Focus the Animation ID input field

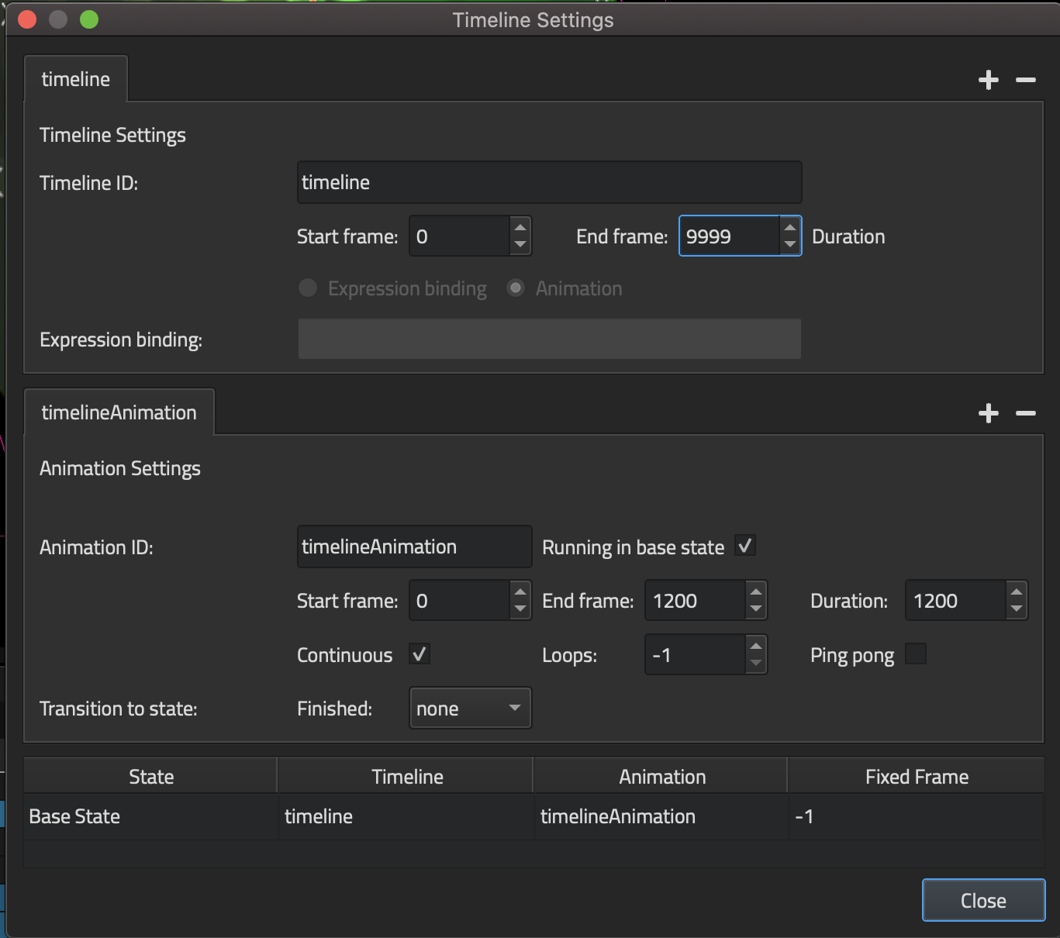pos(414,547)
